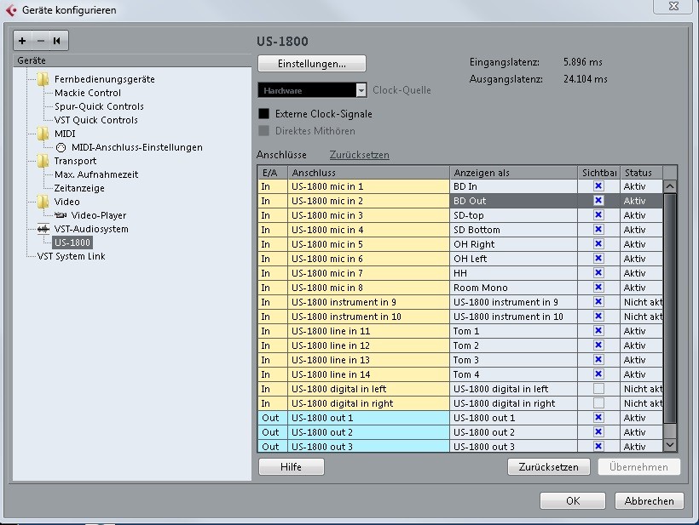Click the Tom 3 name cell
The image size is (699, 525).
[513, 360]
